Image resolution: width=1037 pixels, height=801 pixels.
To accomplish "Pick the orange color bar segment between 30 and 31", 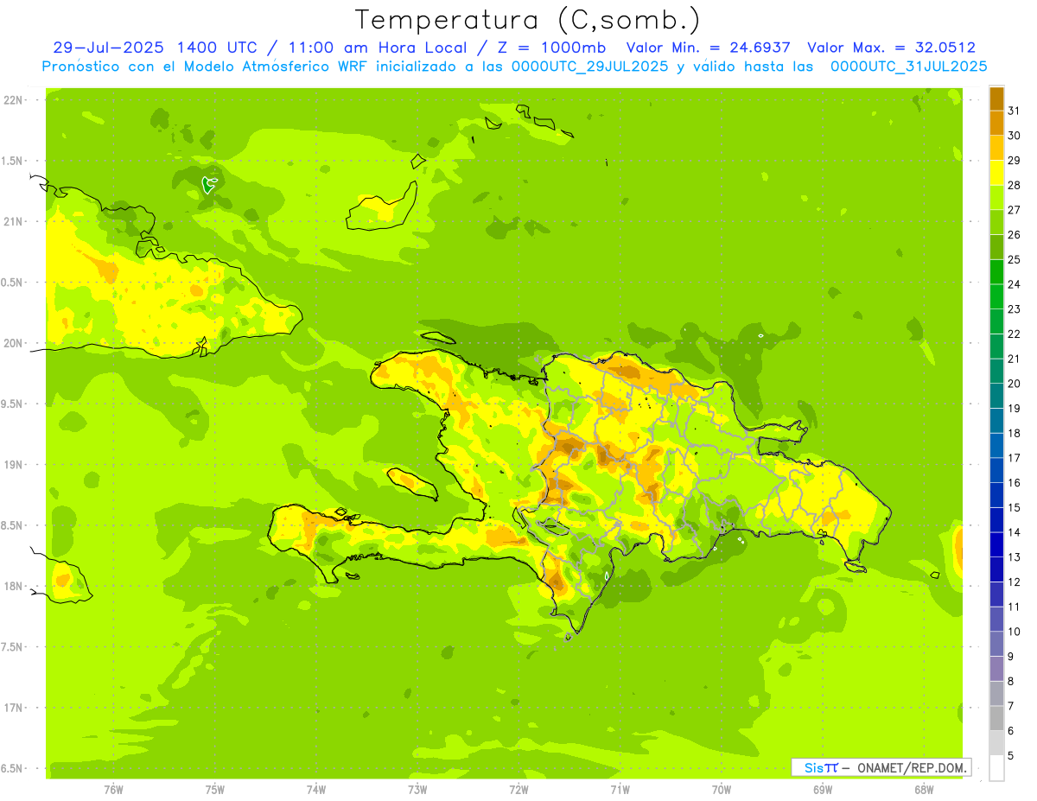I will (x=996, y=123).
